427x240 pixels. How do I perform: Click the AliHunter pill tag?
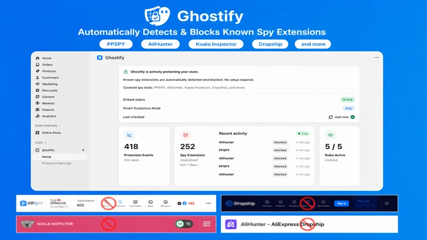click(161, 44)
